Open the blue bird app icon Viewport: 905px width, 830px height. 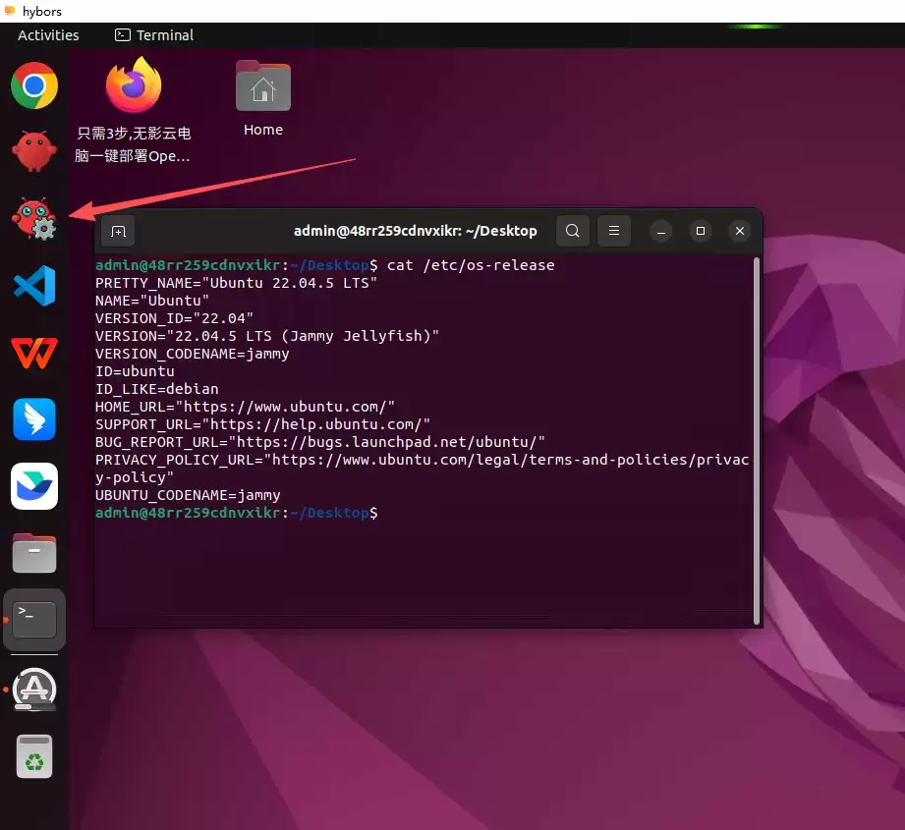click(x=34, y=419)
